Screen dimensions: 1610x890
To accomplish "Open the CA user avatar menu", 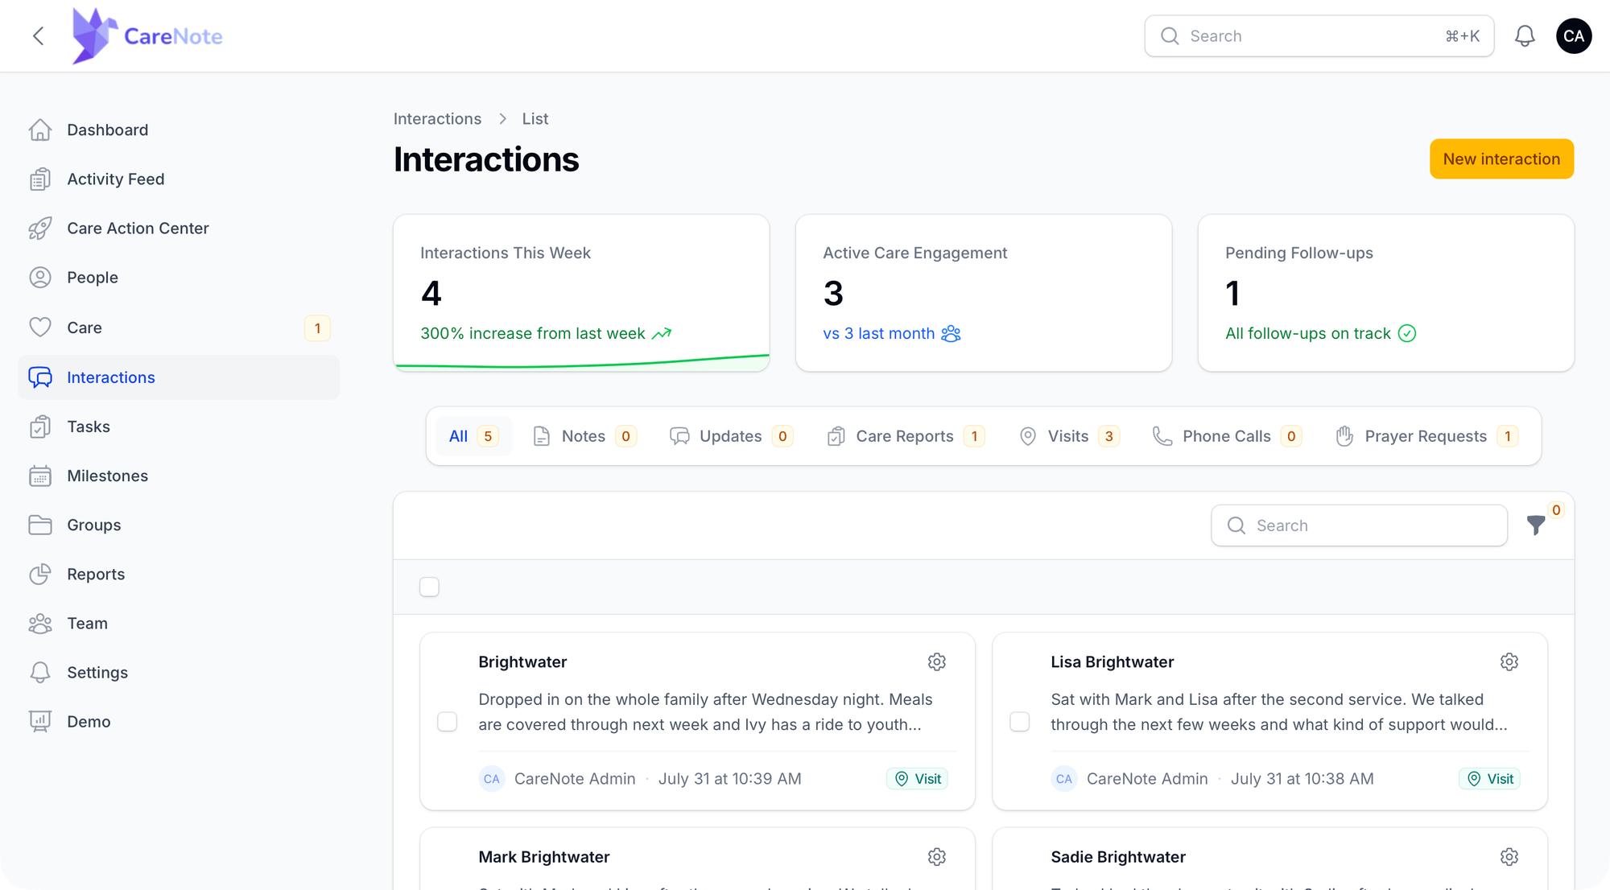I will point(1574,36).
